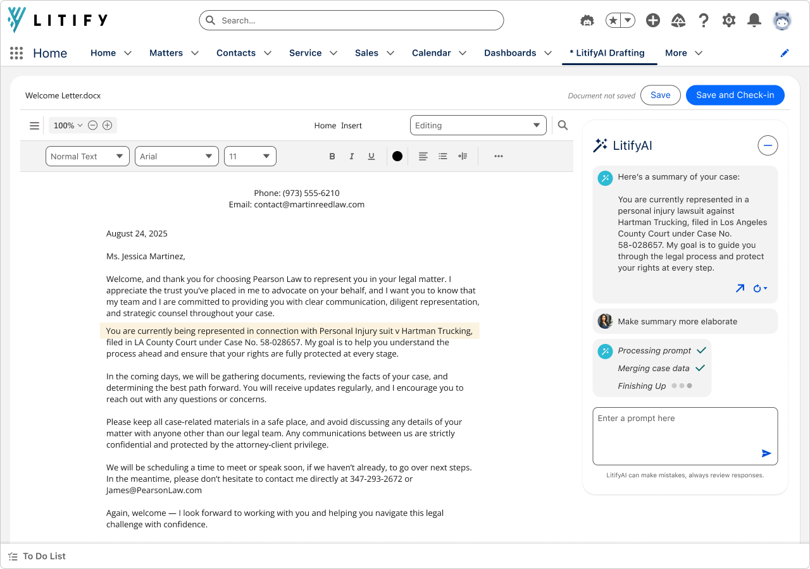Open the document hamburger menu
Viewport: 810px width, 569px height.
click(x=35, y=126)
